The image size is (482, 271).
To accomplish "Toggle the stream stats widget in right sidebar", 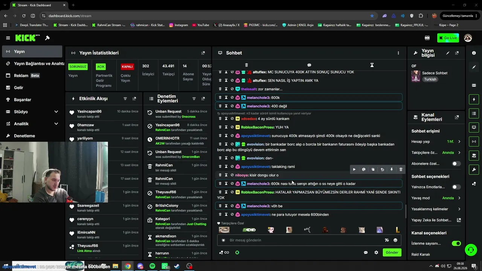I will [x=474, y=142].
